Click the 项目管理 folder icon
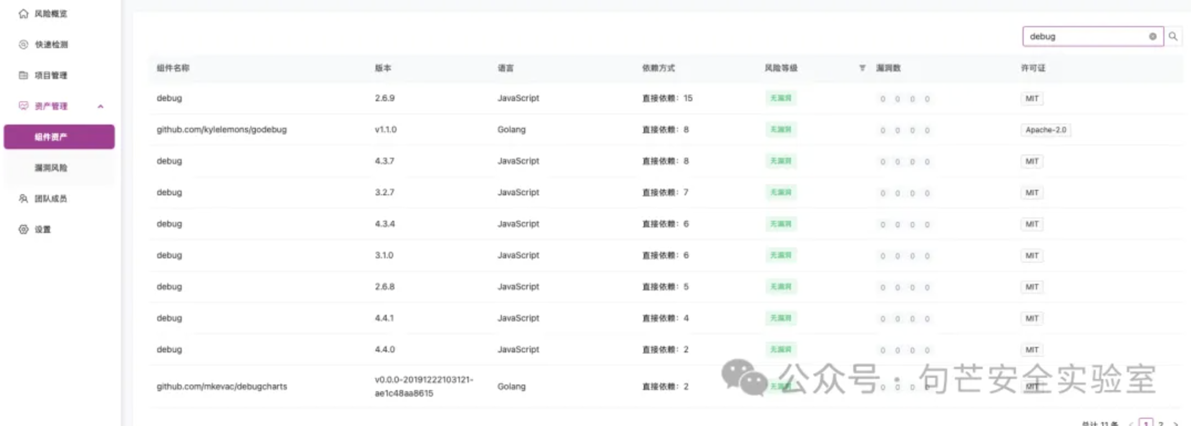The height and width of the screenshot is (426, 1191). pos(23,75)
